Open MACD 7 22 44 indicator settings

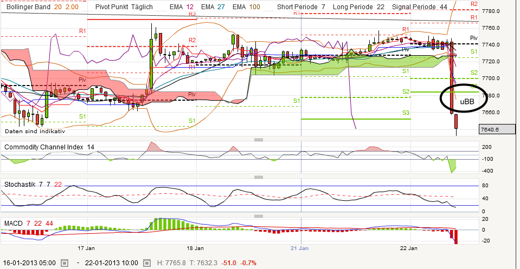(x=29, y=224)
